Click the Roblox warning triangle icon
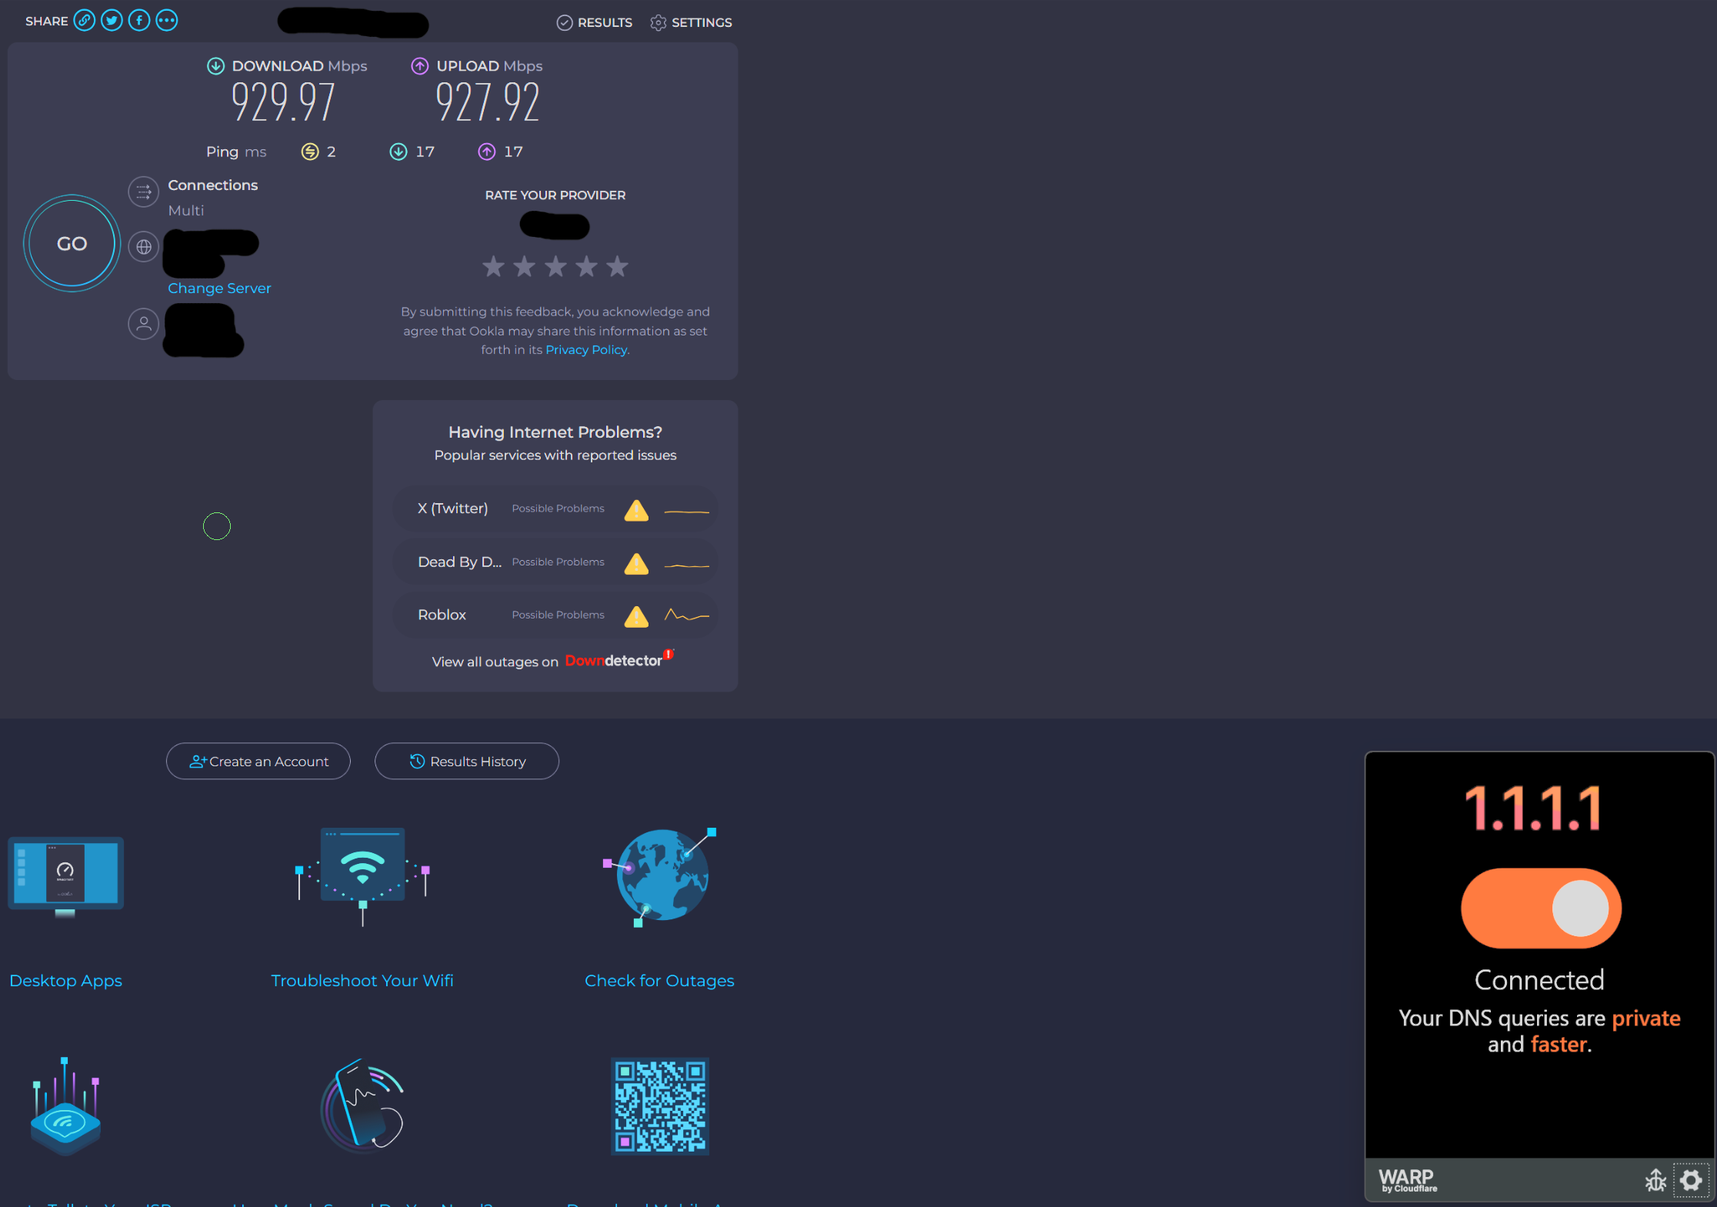Screen dimensions: 1717x1207 [x=636, y=616]
